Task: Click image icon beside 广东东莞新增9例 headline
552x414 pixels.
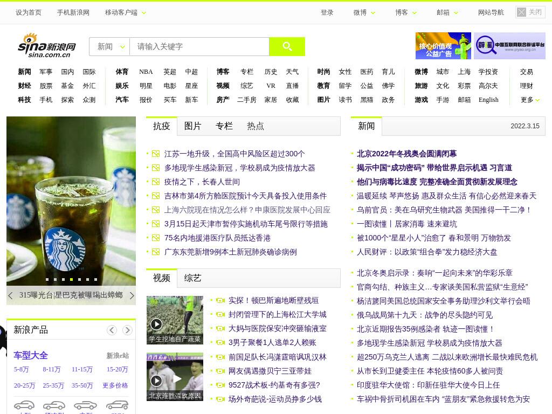Action: tap(156, 252)
